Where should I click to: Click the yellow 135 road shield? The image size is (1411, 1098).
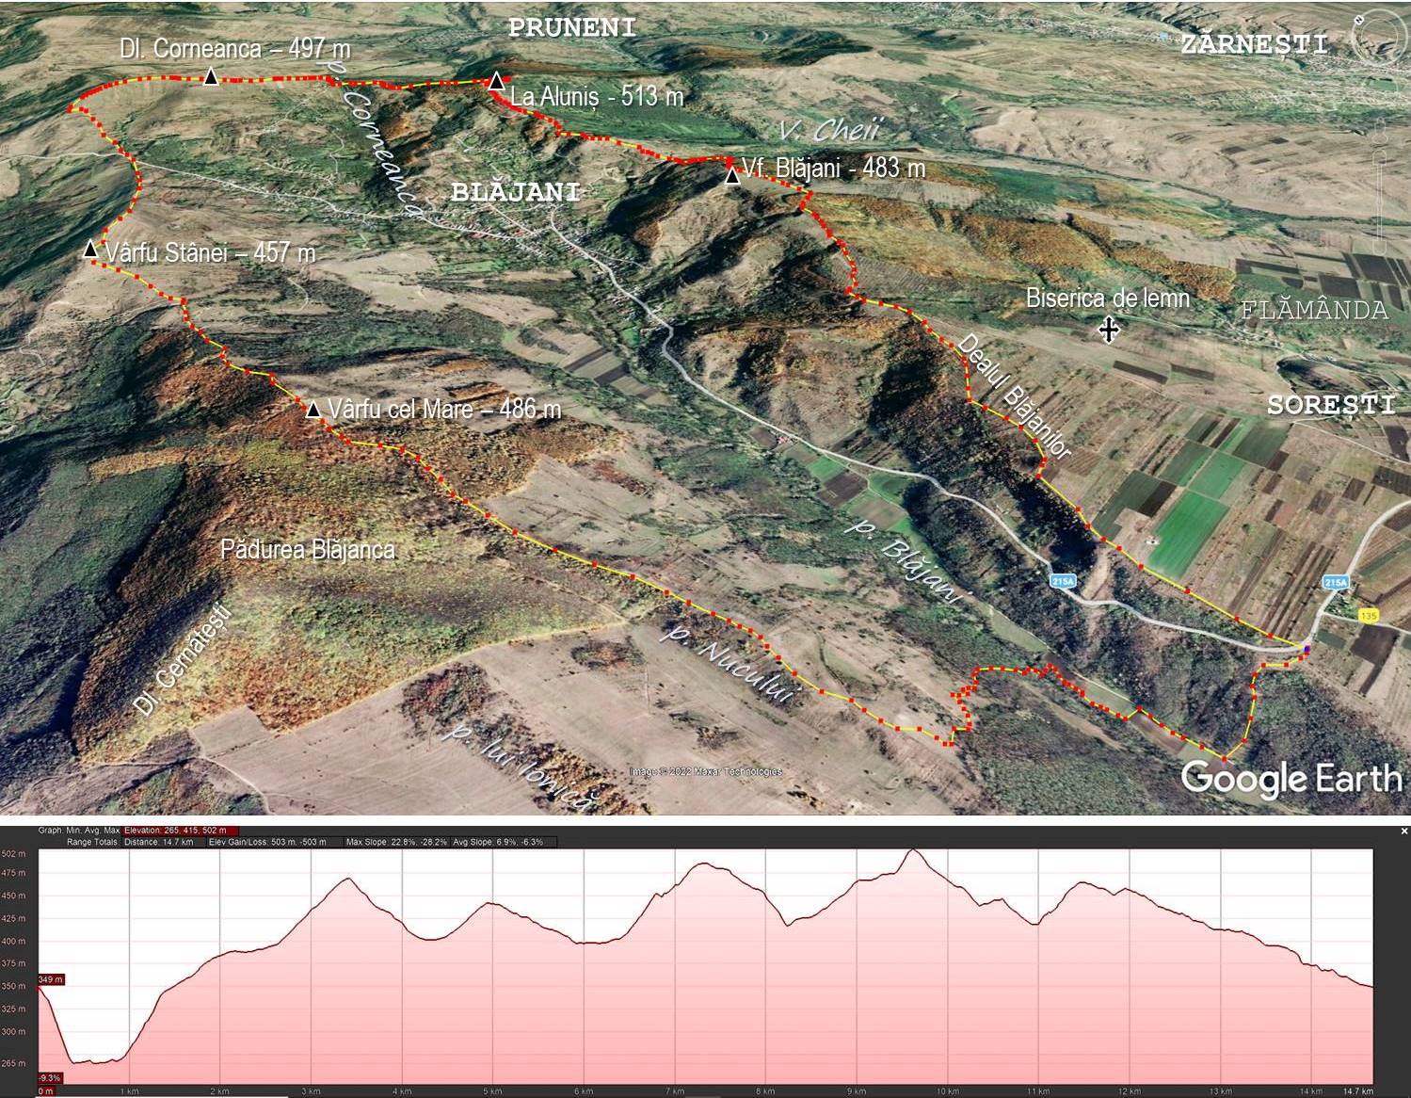[1368, 615]
